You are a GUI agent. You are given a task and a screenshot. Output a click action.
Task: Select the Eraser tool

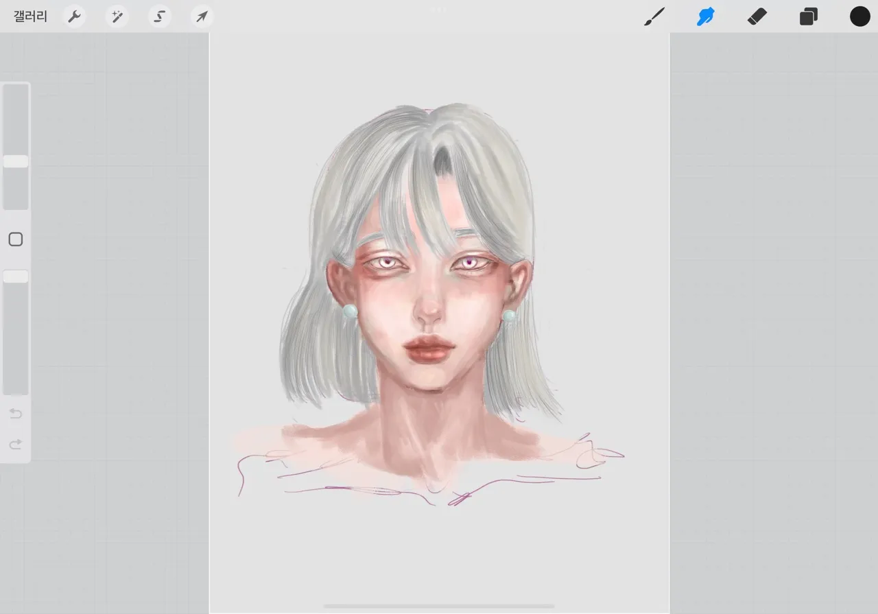[757, 16]
